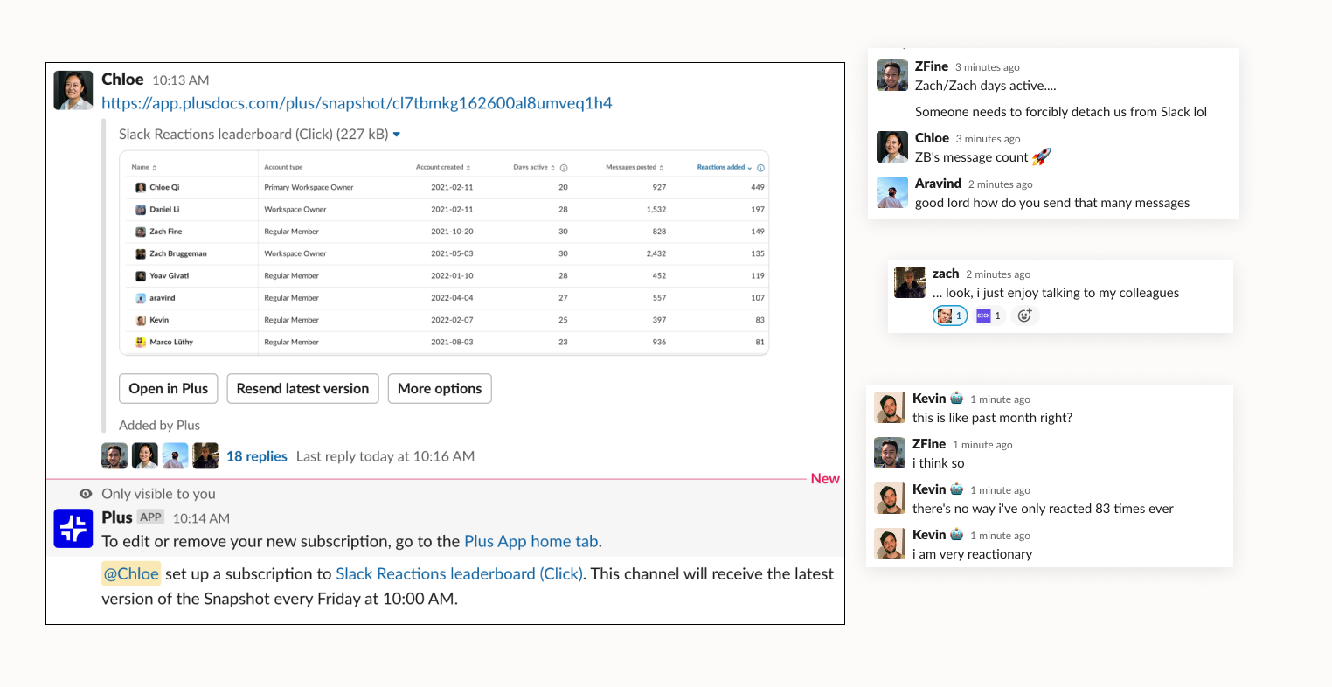The height and width of the screenshot is (687, 1332).
Task: Click the bearded man's avatar beside '18 replies'
Action: tap(114, 456)
